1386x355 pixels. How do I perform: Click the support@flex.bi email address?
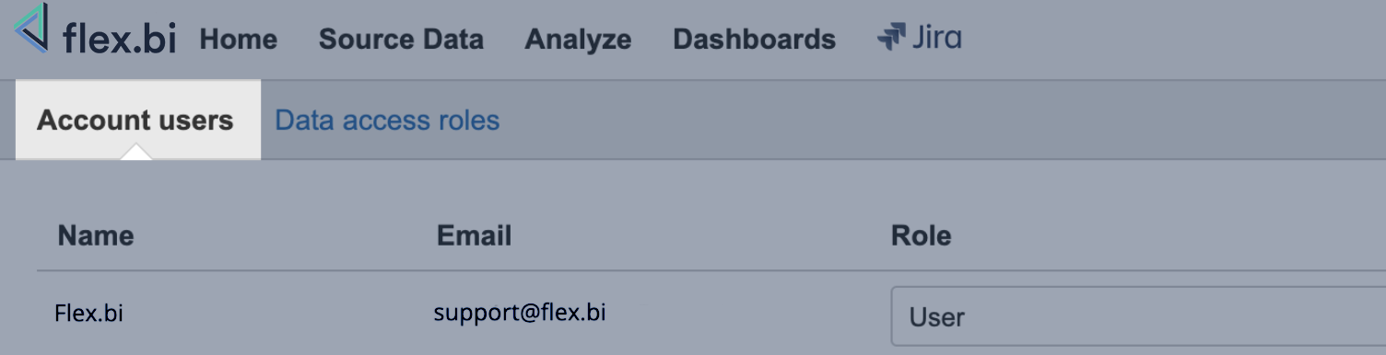520,313
